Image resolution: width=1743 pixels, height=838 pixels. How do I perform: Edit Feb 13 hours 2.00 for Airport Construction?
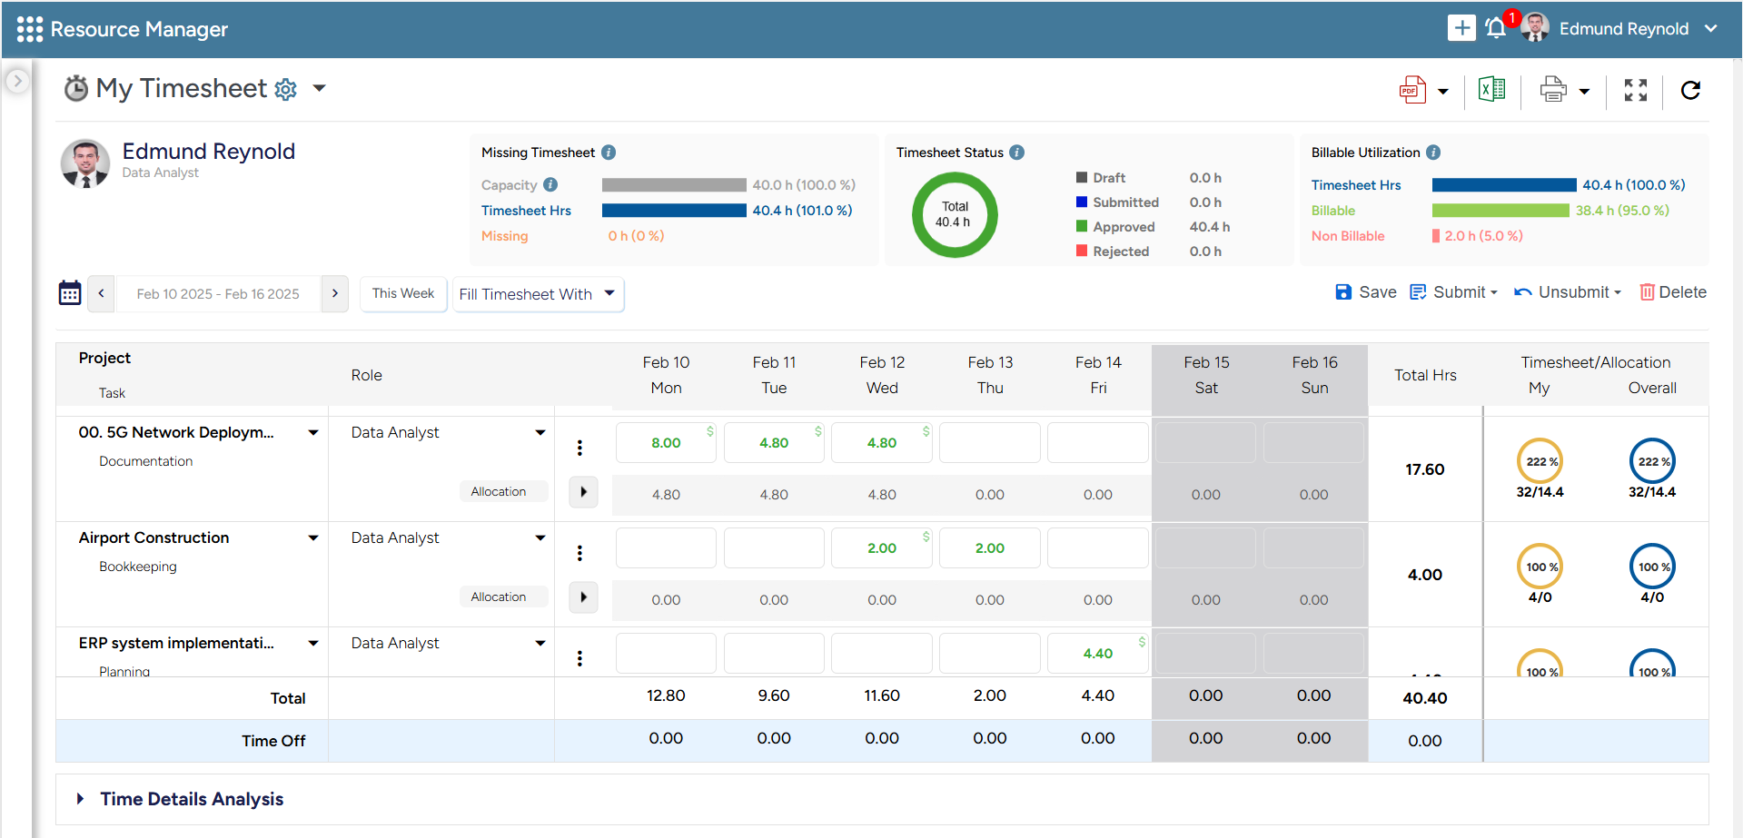[990, 548]
